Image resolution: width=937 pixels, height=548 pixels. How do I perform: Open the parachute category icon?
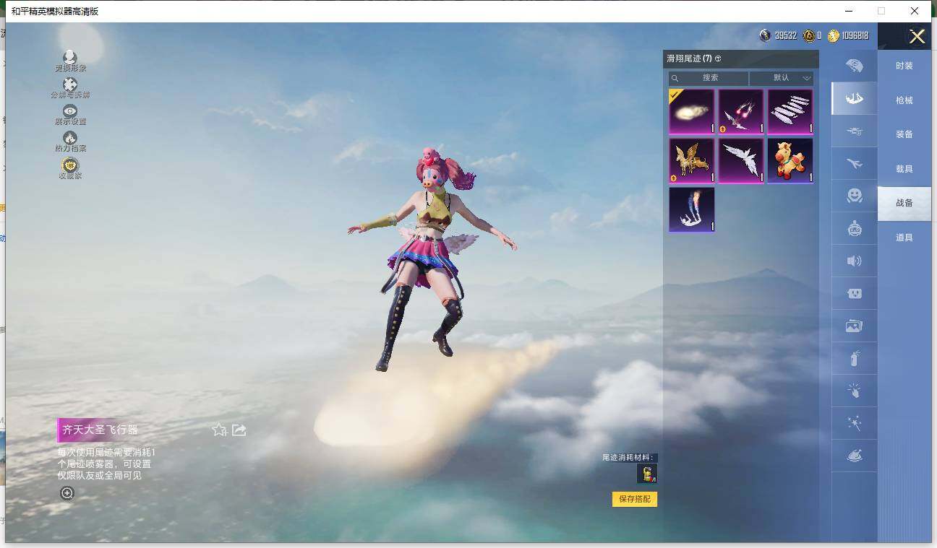point(854,66)
